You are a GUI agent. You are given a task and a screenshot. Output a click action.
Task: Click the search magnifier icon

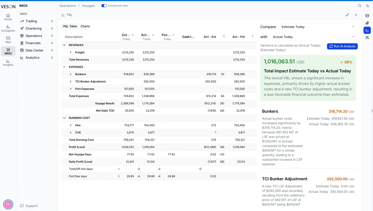click(360, 6)
